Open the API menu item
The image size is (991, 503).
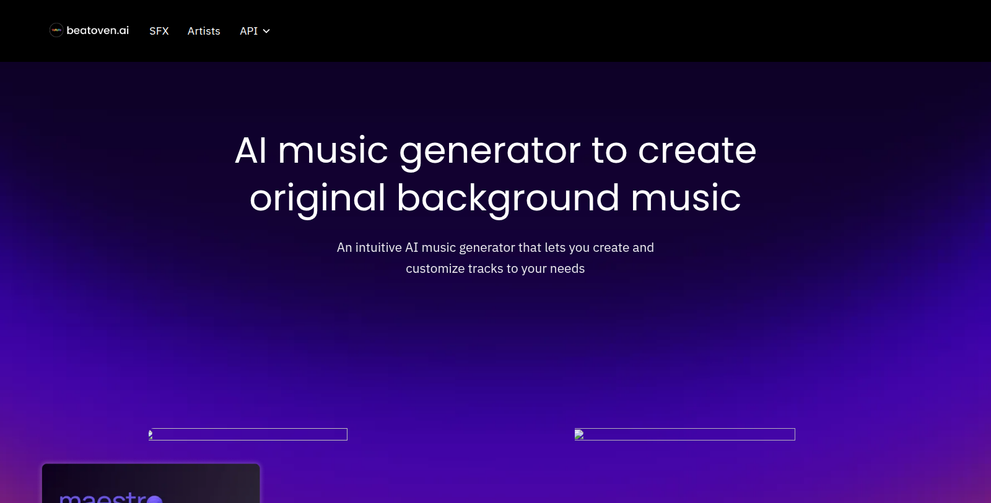249,31
